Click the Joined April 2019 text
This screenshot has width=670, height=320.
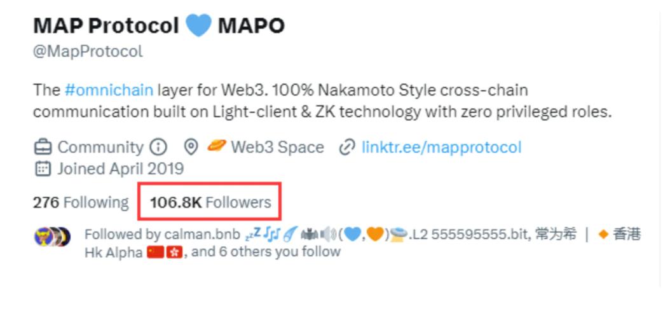(x=120, y=169)
